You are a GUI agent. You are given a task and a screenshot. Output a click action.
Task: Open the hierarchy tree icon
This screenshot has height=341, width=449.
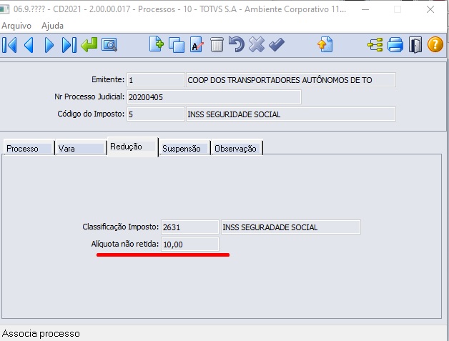click(375, 45)
